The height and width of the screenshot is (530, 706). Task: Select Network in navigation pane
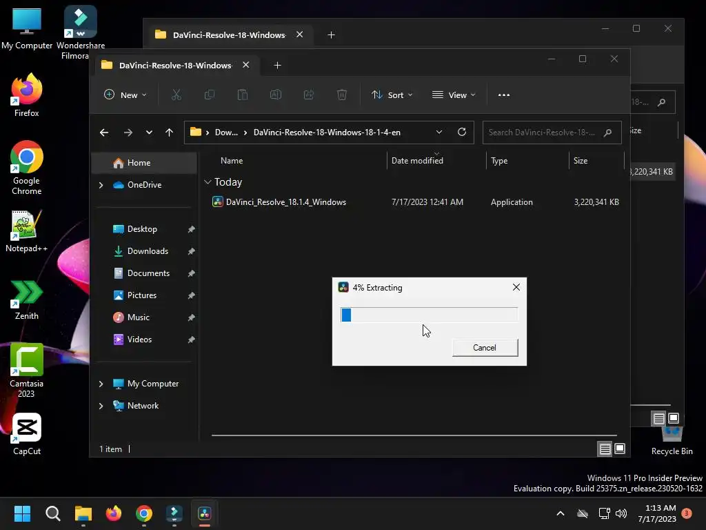coord(143,406)
